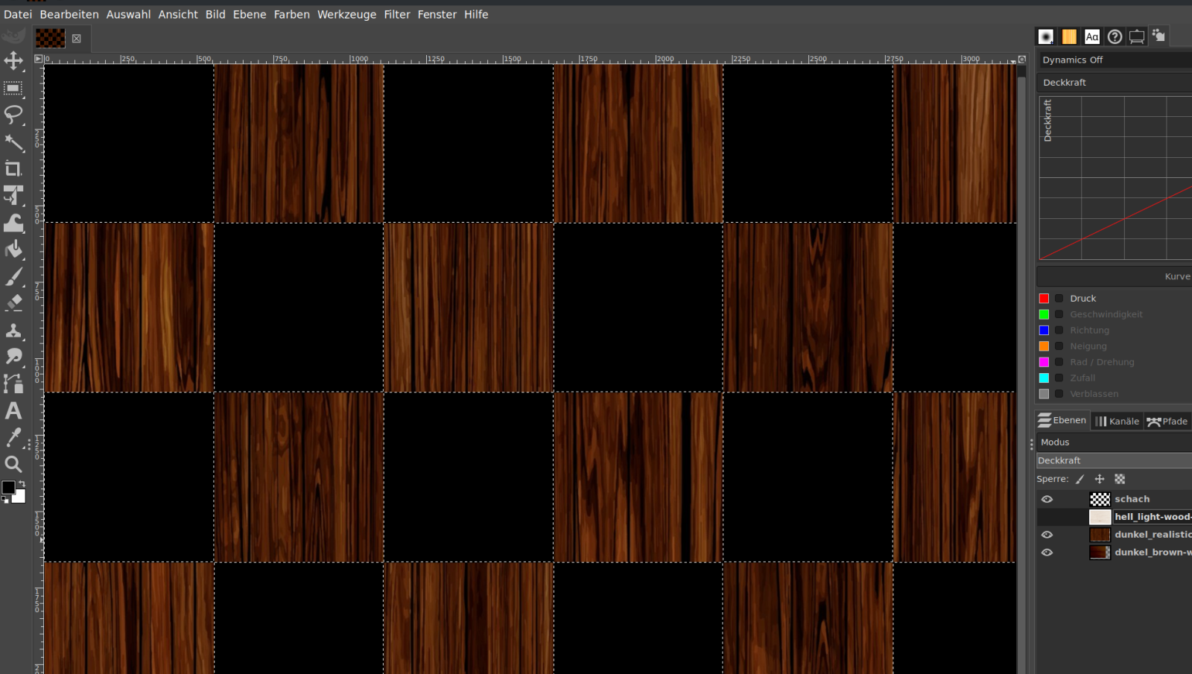Toggle the Geschwindigkeit checkbox

(x=1059, y=314)
